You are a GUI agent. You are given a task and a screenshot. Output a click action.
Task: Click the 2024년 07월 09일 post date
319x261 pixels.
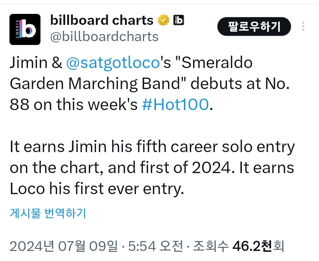click(x=64, y=246)
